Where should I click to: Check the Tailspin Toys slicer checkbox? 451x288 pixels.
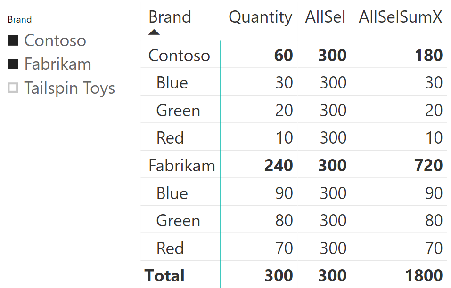13,88
